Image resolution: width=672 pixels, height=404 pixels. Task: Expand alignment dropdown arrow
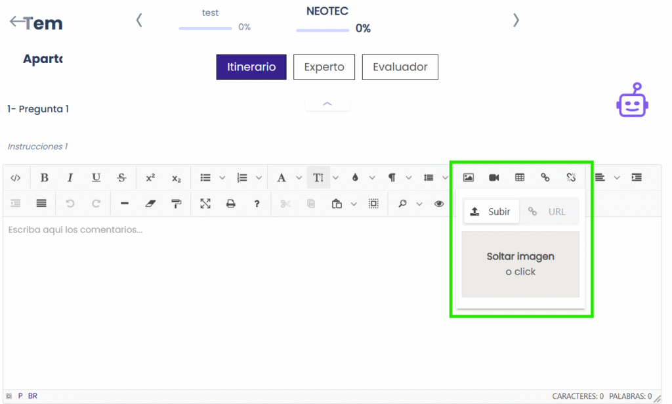point(617,178)
